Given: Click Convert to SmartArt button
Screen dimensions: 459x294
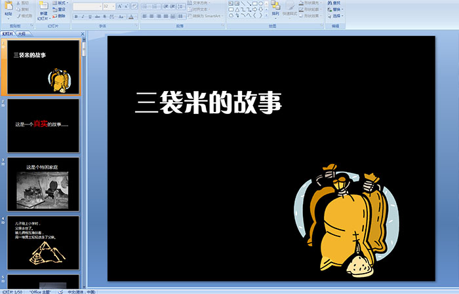Looking at the screenshot, I should coord(205,16).
